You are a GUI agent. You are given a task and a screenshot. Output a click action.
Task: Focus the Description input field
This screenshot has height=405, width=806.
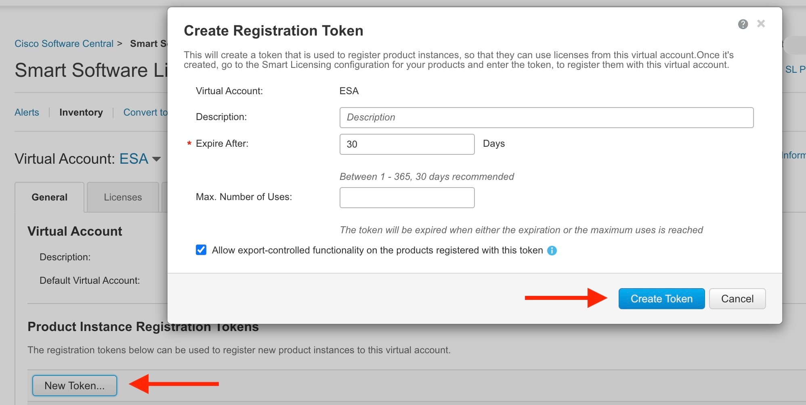546,118
